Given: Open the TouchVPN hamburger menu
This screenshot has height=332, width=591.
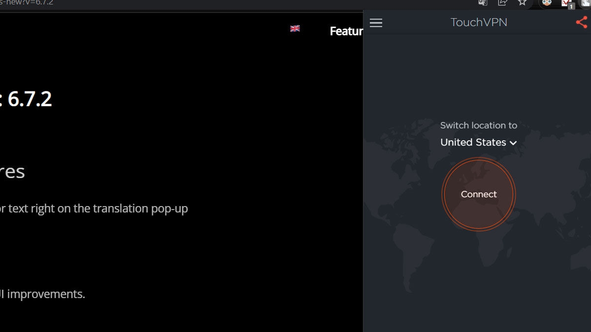Looking at the screenshot, I should point(376,23).
